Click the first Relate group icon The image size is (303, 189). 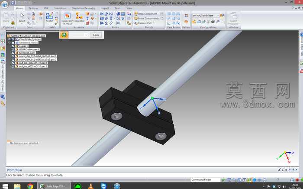tap(102, 14)
